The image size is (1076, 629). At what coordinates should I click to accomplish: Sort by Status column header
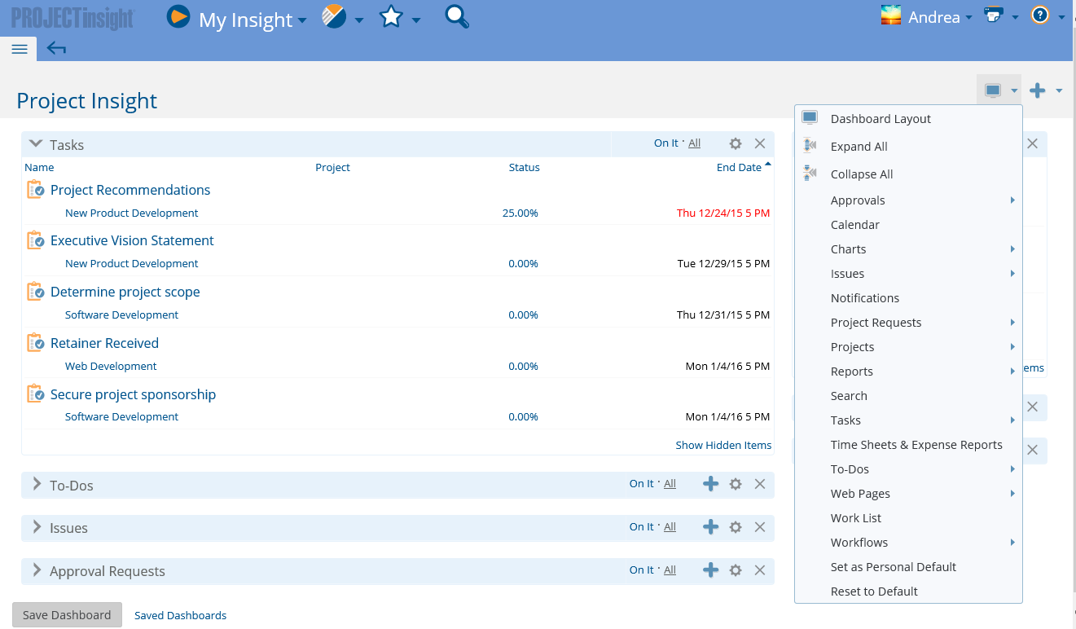[524, 167]
